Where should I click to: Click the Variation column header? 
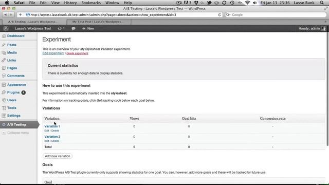(52, 119)
